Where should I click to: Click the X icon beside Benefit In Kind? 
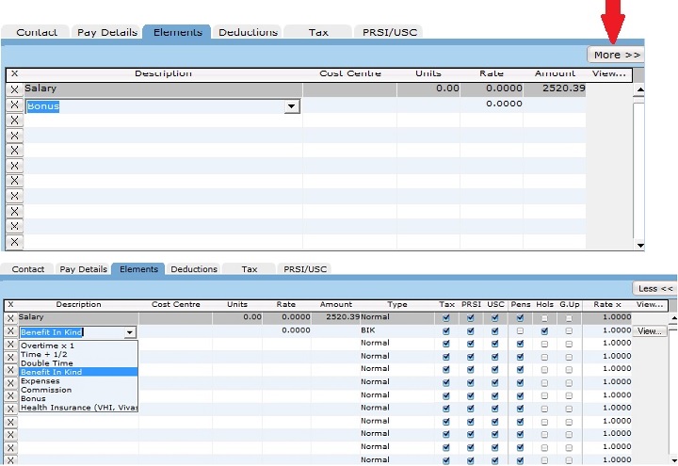click(10, 331)
